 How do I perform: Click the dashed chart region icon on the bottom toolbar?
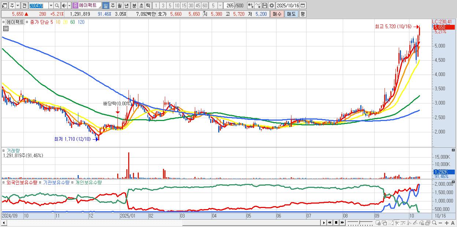pos(390,223)
